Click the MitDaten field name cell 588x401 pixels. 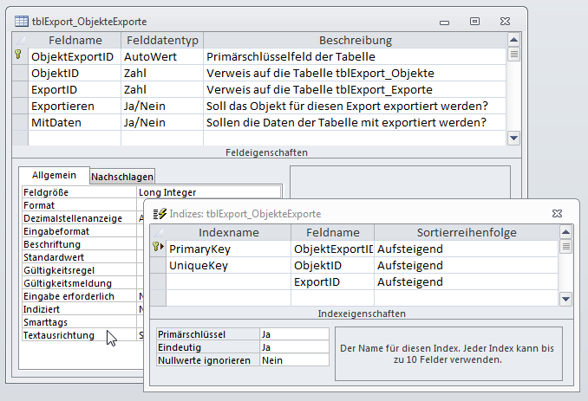75,122
